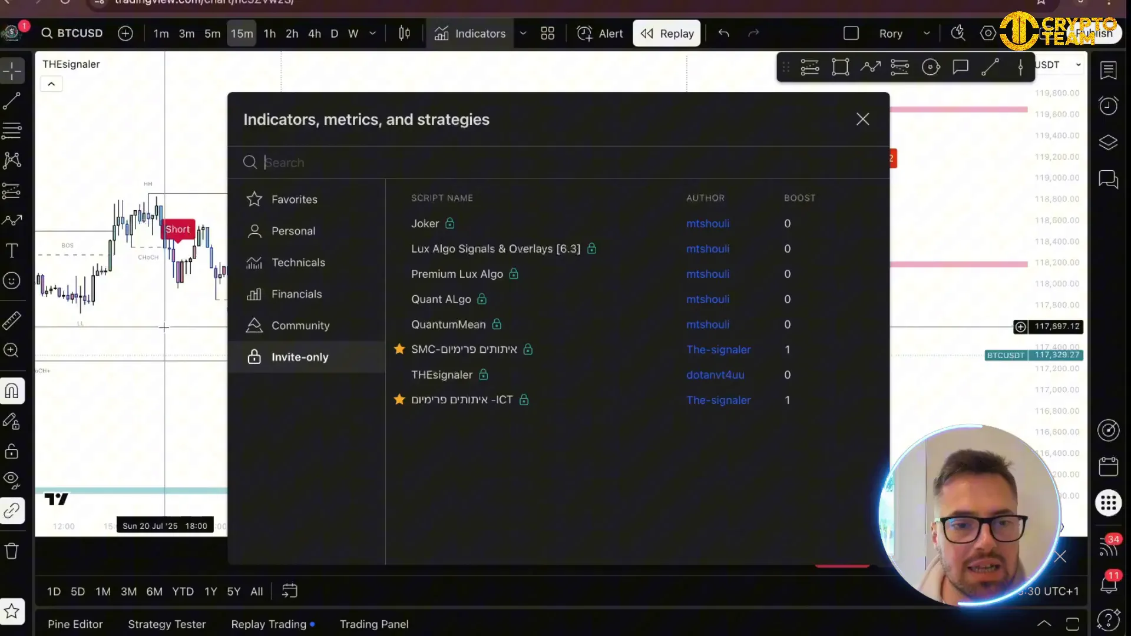Open author link dotanvt4uu
1131x636 pixels.
[715, 375]
